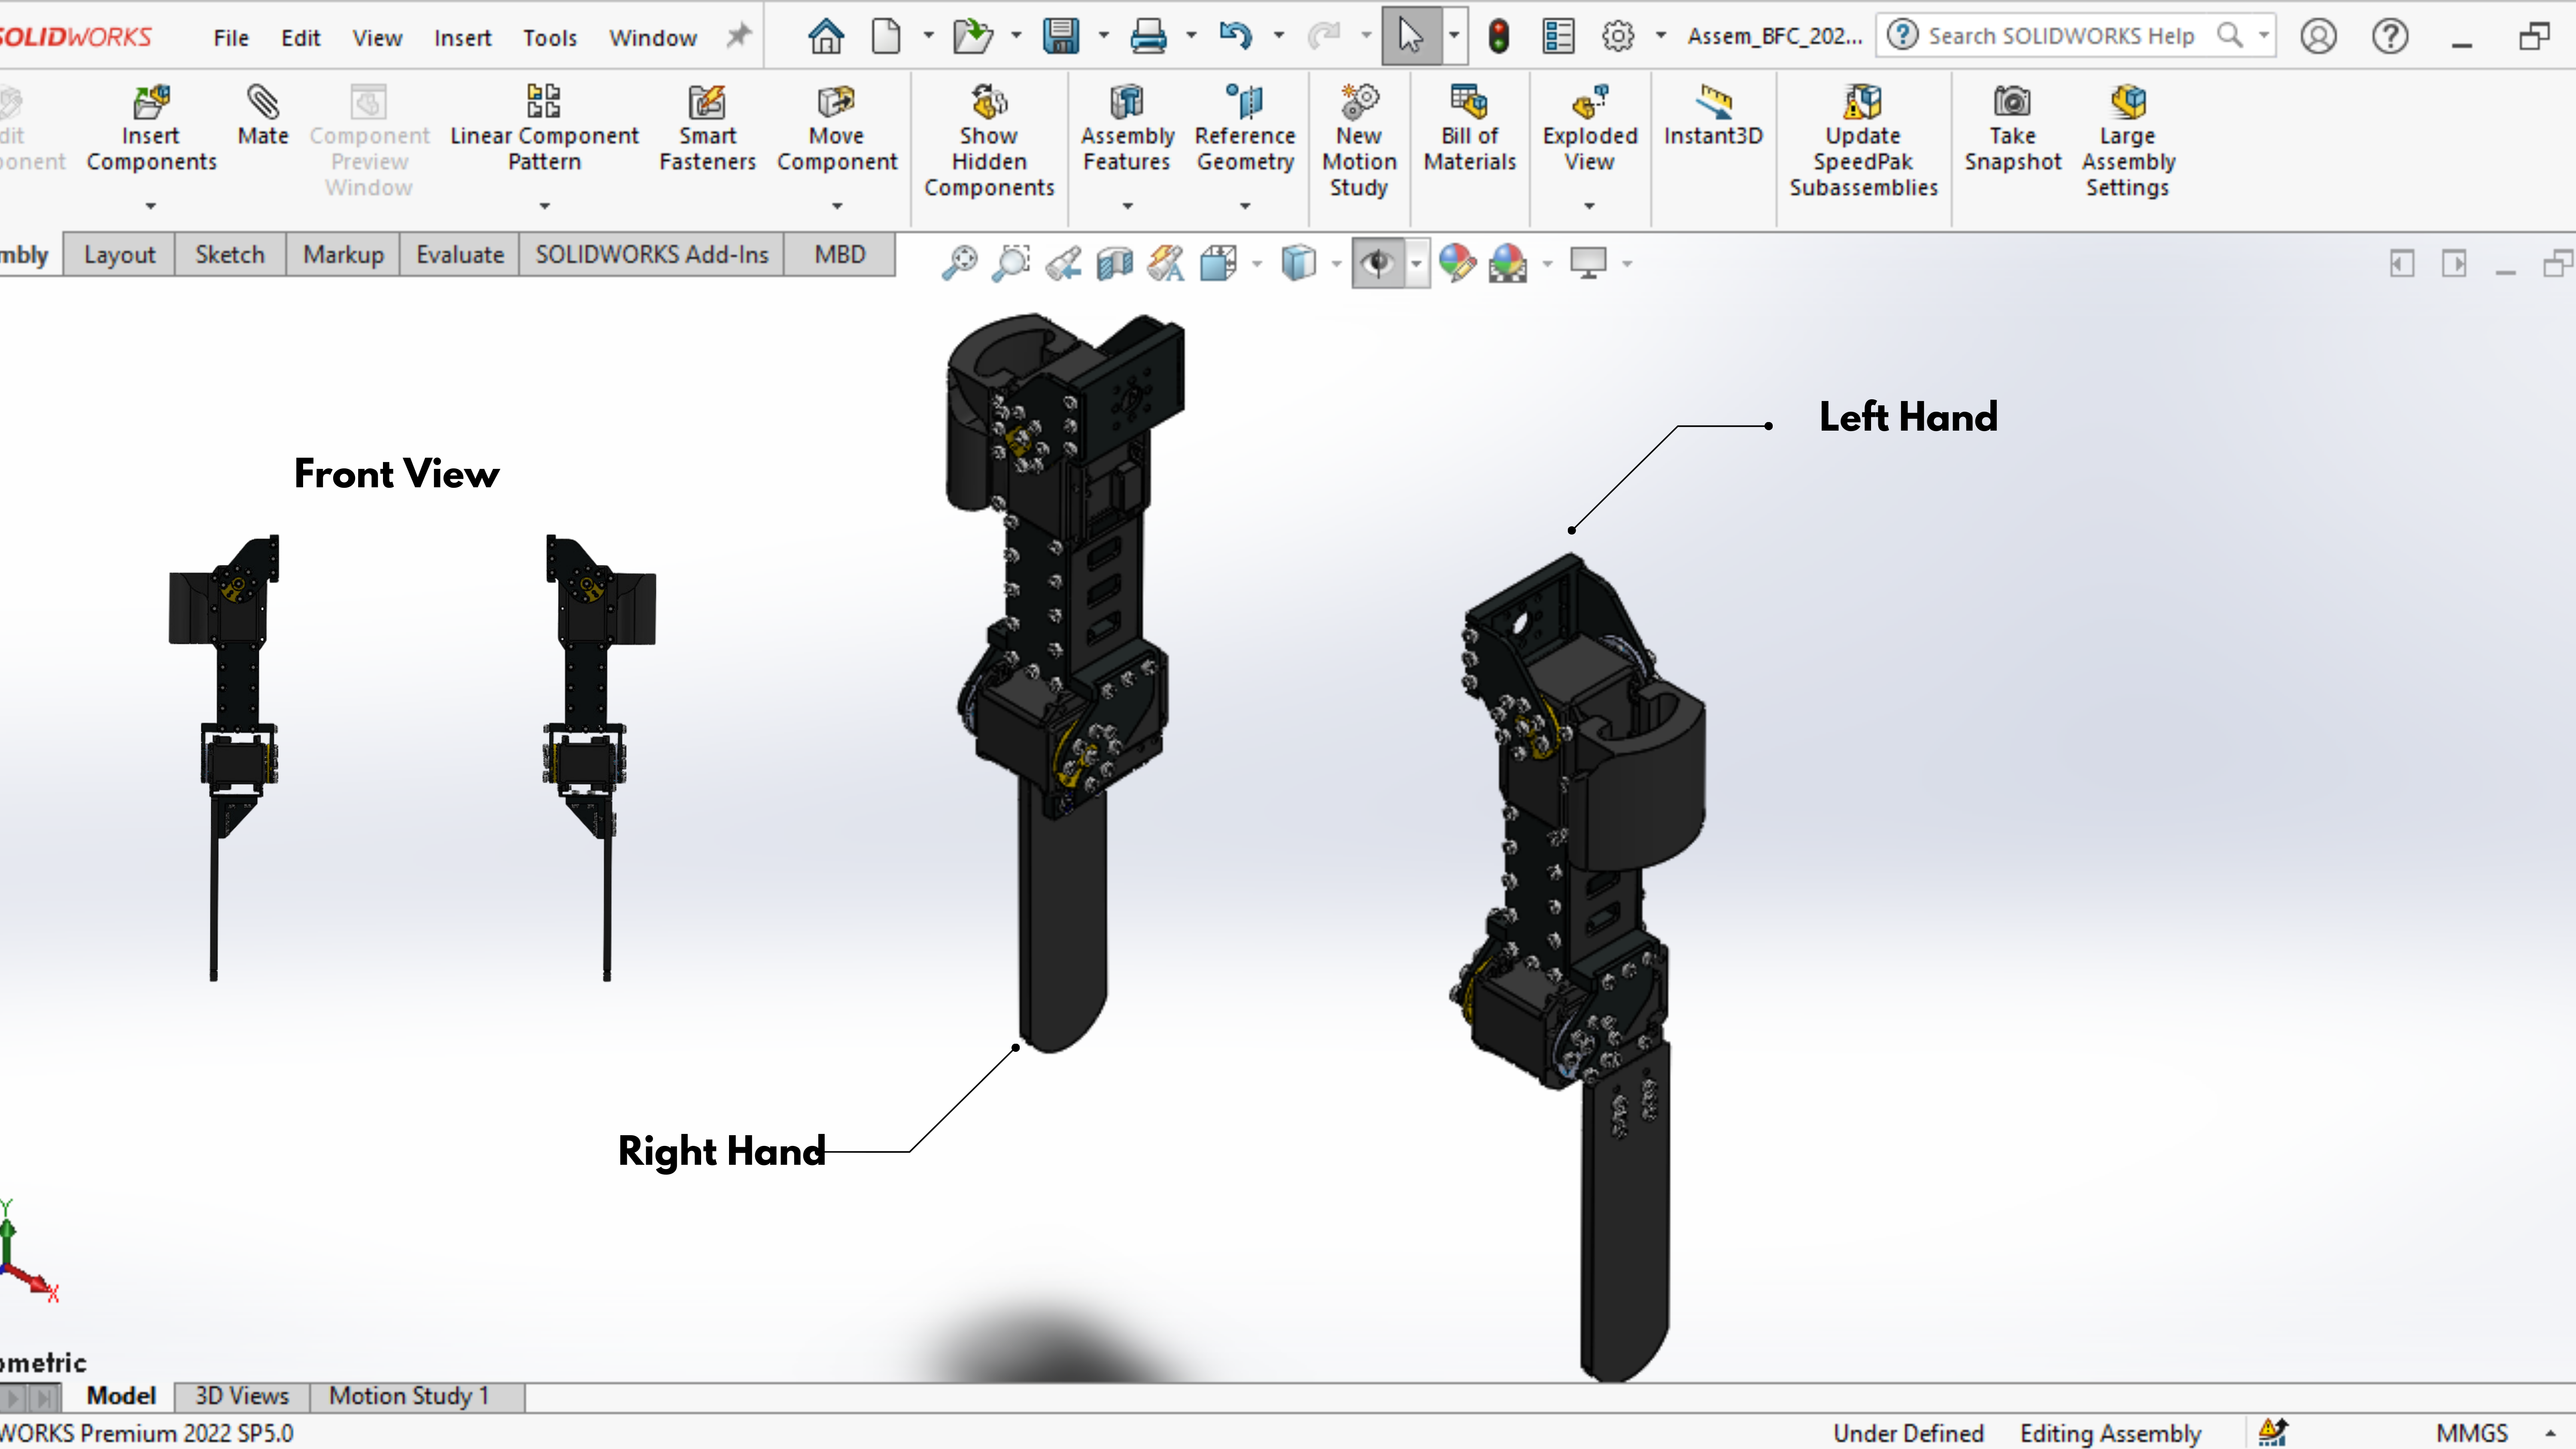Click Zoom to Fit magnifier icon
This screenshot has width=2576, height=1449.
[960, 263]
